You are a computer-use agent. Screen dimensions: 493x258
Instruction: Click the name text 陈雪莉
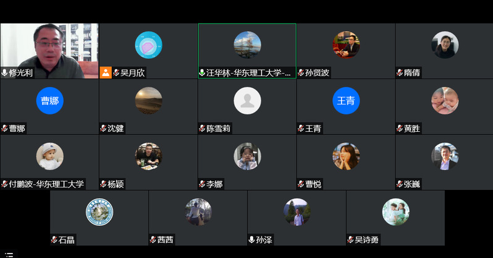click(x=219, y=129)
